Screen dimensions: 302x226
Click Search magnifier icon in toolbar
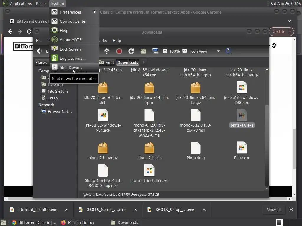click(x=228, y=51)
